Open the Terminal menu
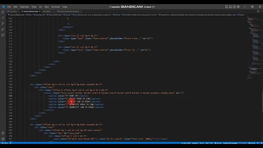Screen dimensions: 263x148 55,7
